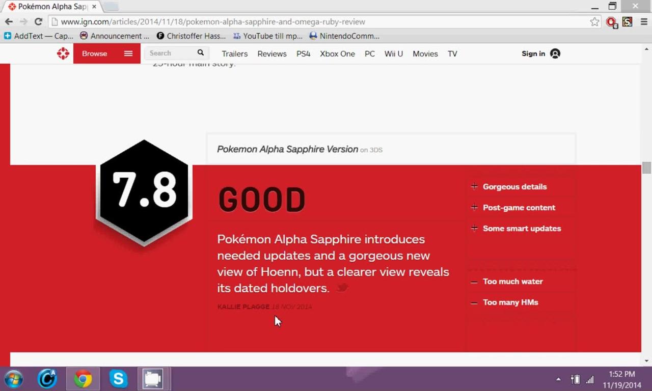Click the IGN logo icon
The height and width of the screenshot is (391, 652).
(x=63, y=53)
